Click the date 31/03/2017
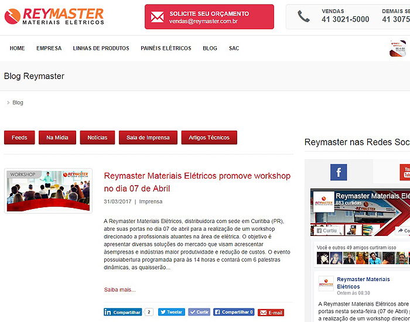This screenshot has width=410, height=322. pos(117,201)
